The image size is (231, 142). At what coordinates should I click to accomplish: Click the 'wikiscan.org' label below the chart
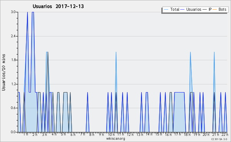115,139
